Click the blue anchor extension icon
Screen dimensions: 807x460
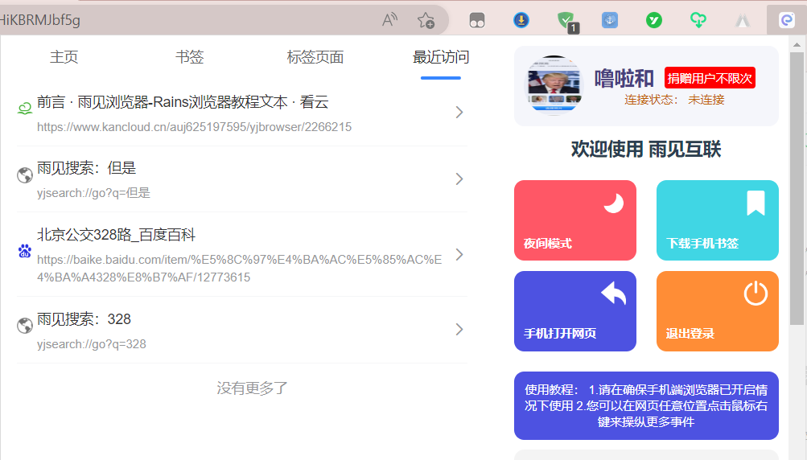click(x=610, y=20)
